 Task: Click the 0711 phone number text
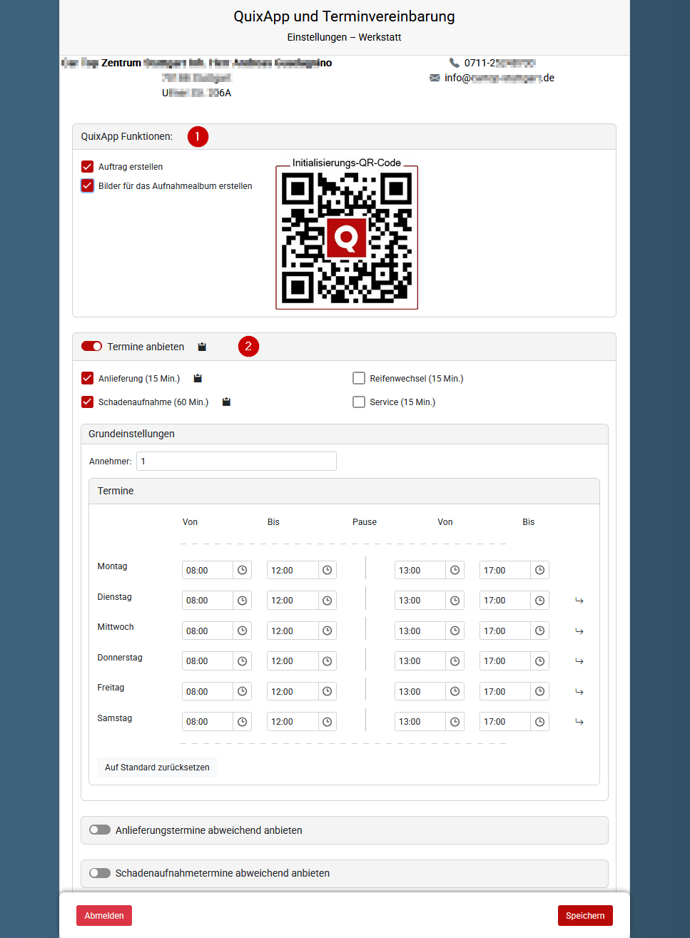pos(499,63)
